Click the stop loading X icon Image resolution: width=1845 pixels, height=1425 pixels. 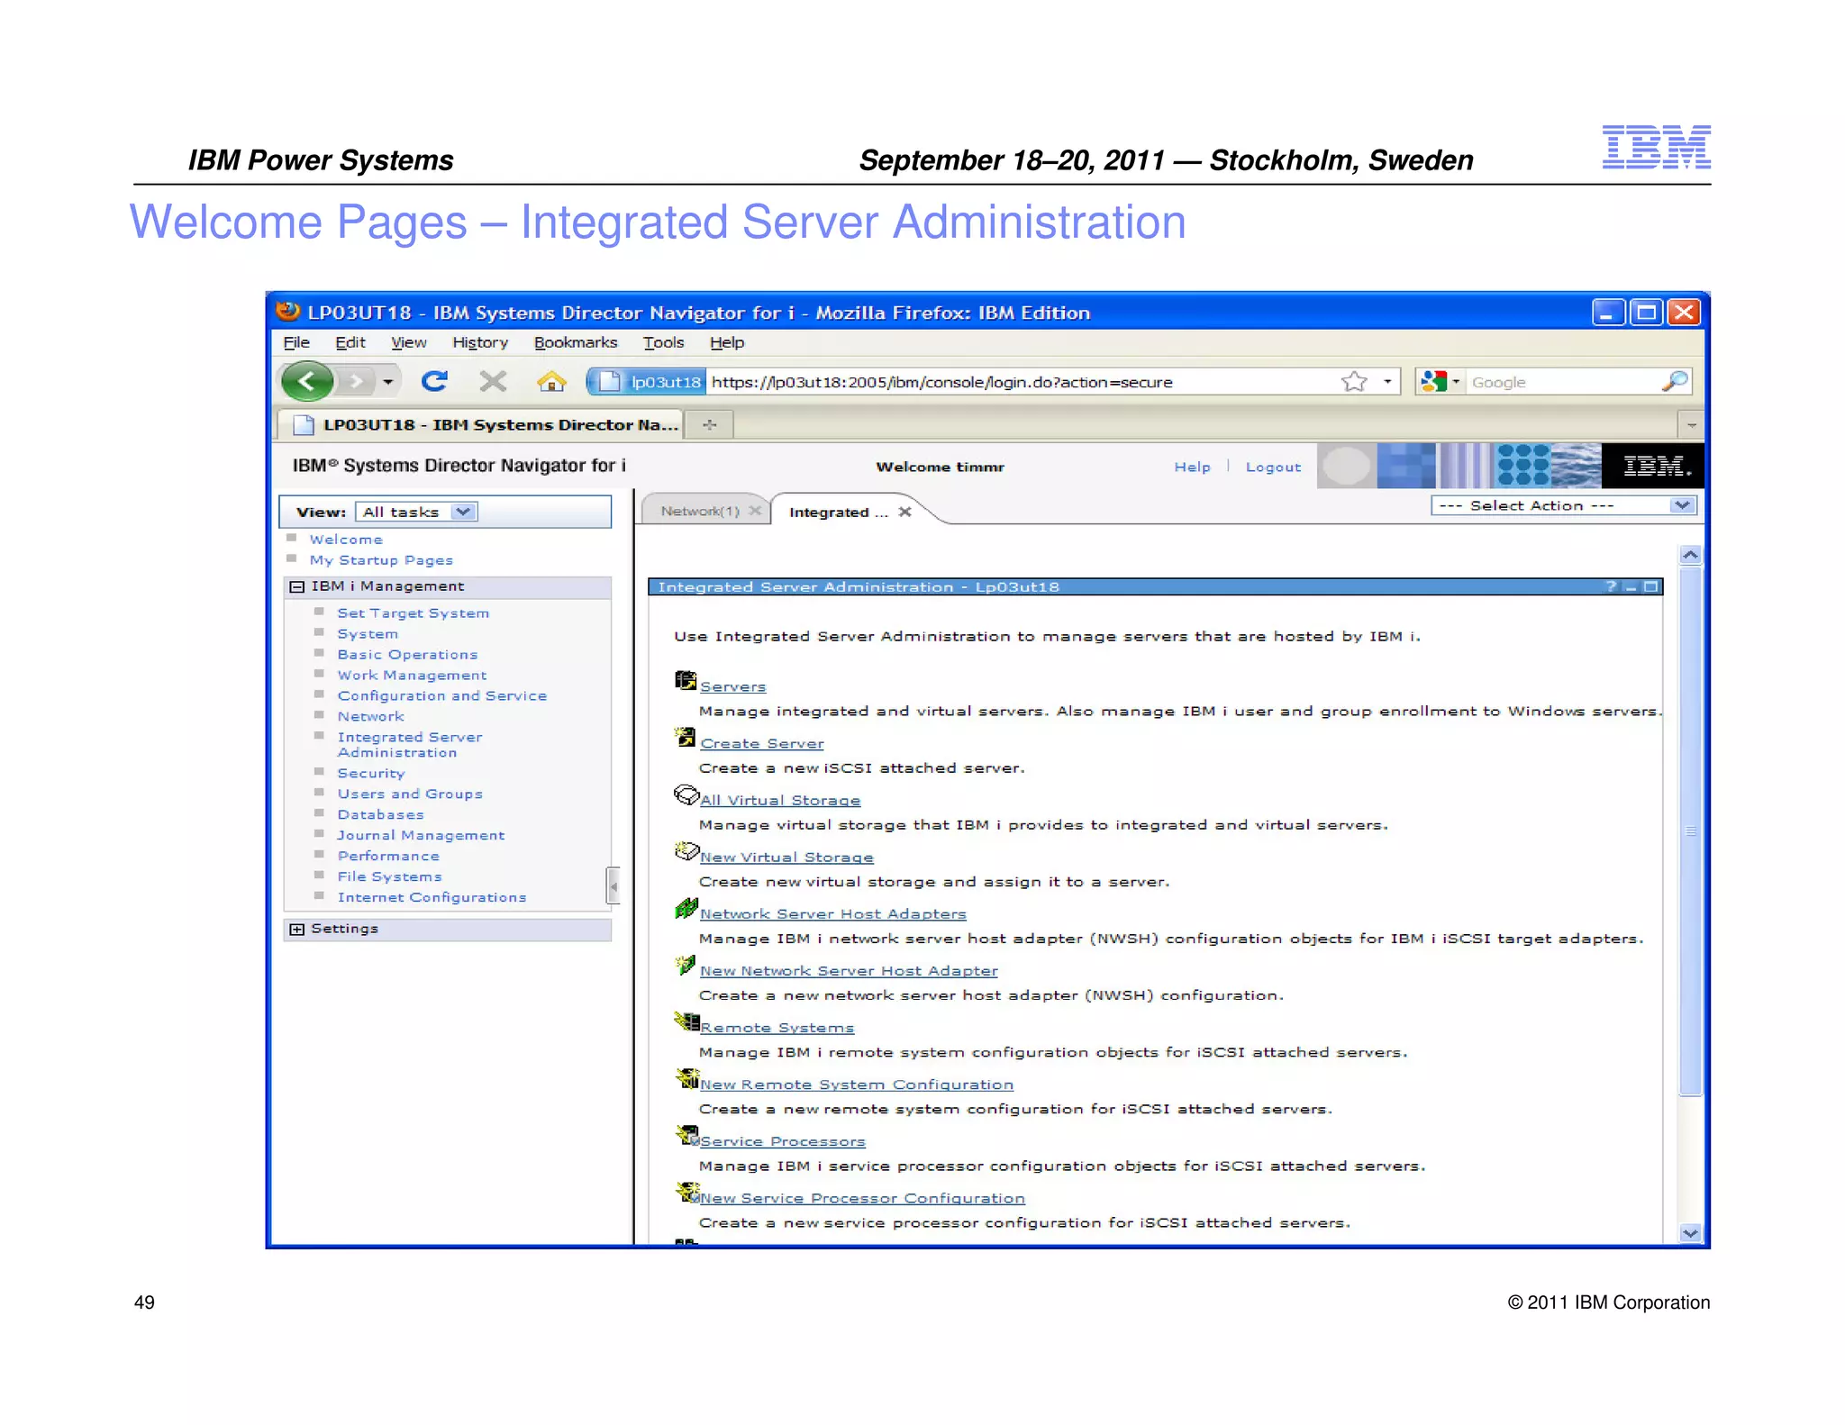[x=493, y=382]
